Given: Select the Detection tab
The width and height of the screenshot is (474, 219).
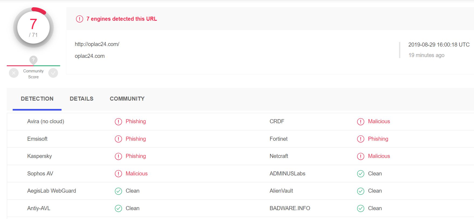Looking at the screenshot, I should click(x=37, y=99).
